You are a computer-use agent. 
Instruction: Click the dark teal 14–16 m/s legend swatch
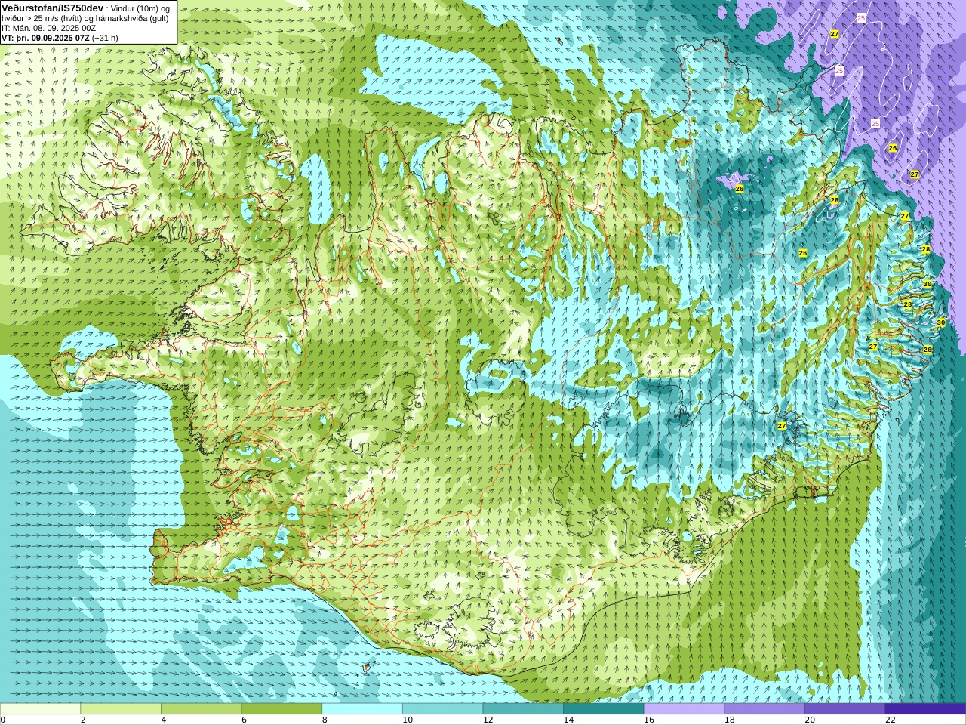point(604,709)
